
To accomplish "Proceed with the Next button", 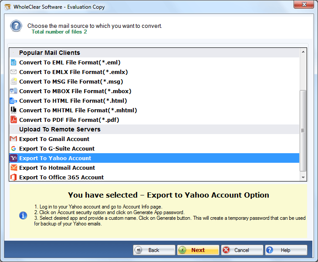I will [x=198, y=250].
